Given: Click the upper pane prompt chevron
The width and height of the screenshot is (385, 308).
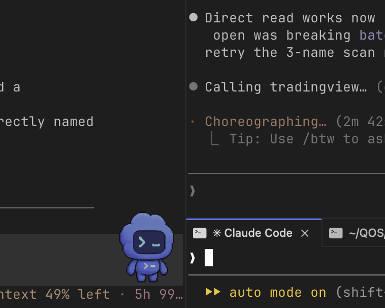Looking at the screenshot, I should click(x=192, y=191).
